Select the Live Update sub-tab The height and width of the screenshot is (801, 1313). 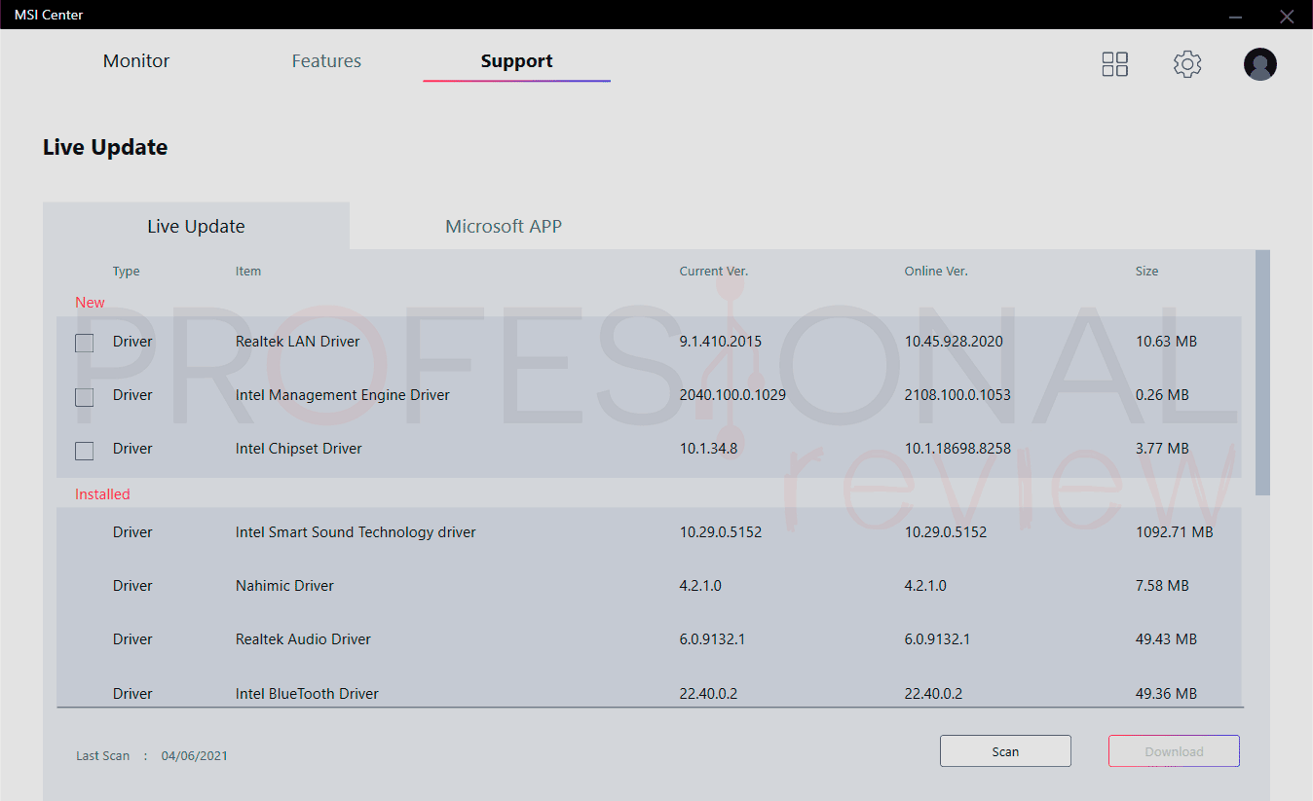click(x=196, y=226)
